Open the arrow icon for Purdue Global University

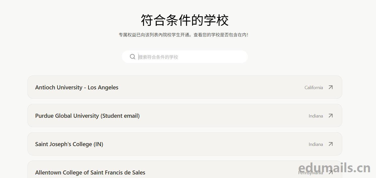point(331,116)
